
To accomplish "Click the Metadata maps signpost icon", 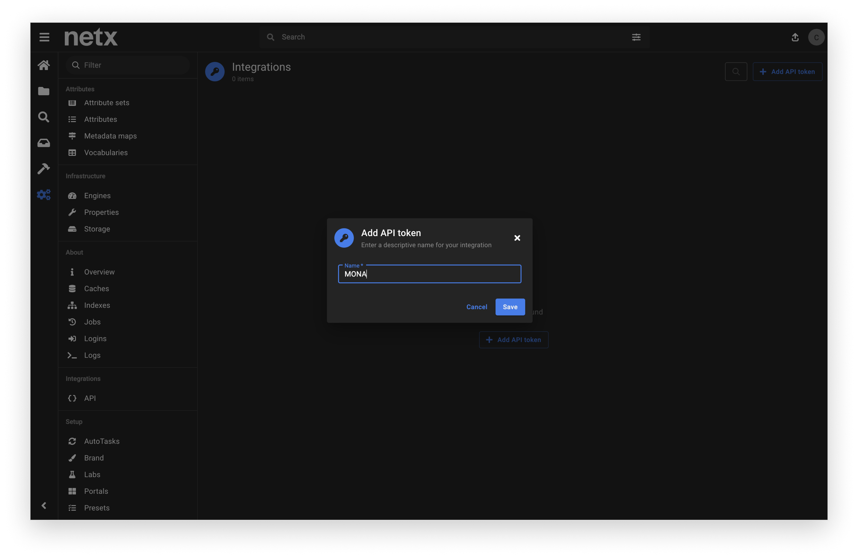I will point(72,136).
